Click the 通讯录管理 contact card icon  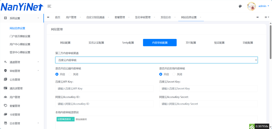click(x=5, y=88)
